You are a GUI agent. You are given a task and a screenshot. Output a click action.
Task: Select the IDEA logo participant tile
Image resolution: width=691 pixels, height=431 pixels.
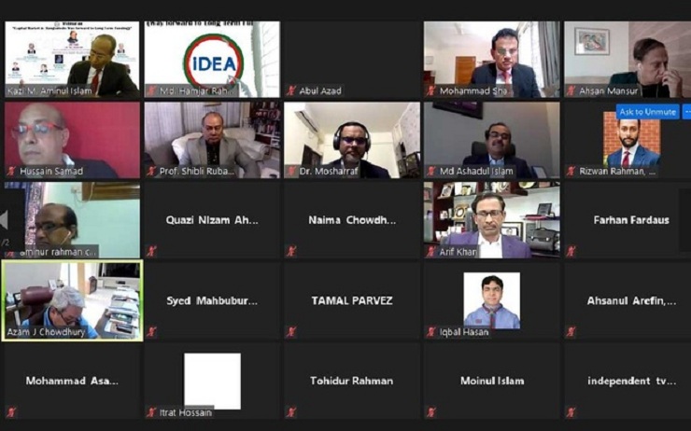point(212,60)
